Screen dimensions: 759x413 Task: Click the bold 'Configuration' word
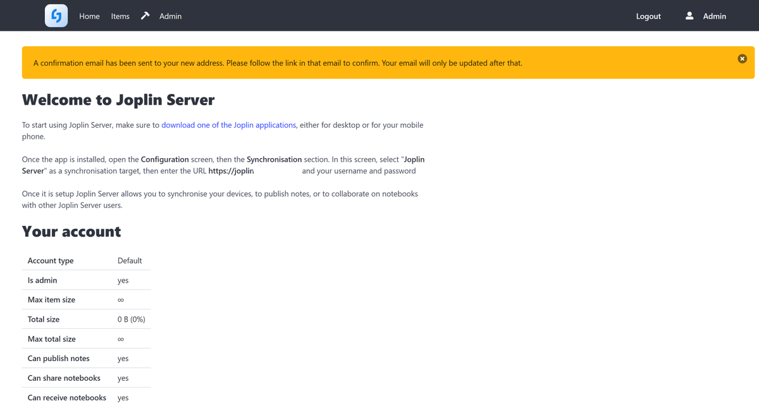click(164, 159)
